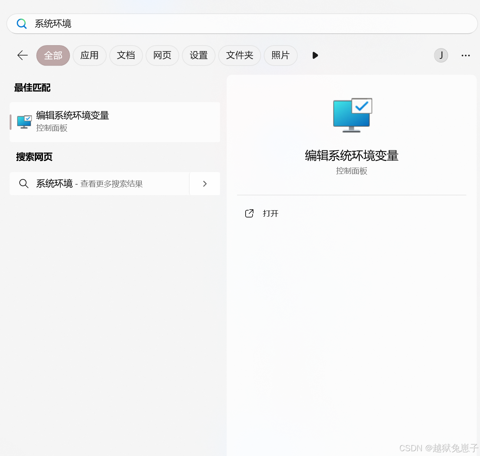Image resolution: width=480 pixels, height=456 pixels.
Task: Click the search magnifier icon in search bar
Action: pos(21,24)
